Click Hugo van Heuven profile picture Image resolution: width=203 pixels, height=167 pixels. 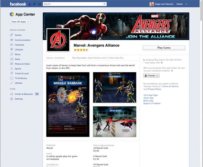click(x=152, y=4)
